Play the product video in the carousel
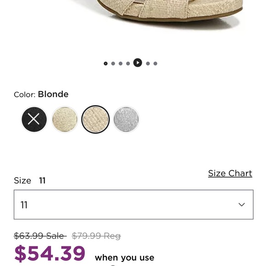This screenshot has width=266, height=266. pyautogui.click(x=138, y=62)
